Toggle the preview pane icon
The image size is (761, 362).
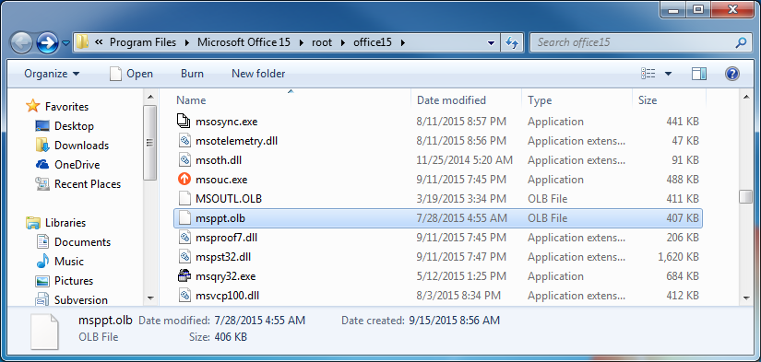pyautogui.click(x=699, y=74)
